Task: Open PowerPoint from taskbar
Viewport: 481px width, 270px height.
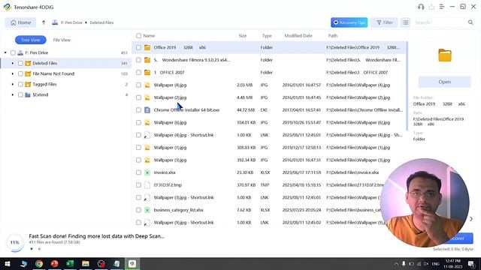Action: [55, 263]
